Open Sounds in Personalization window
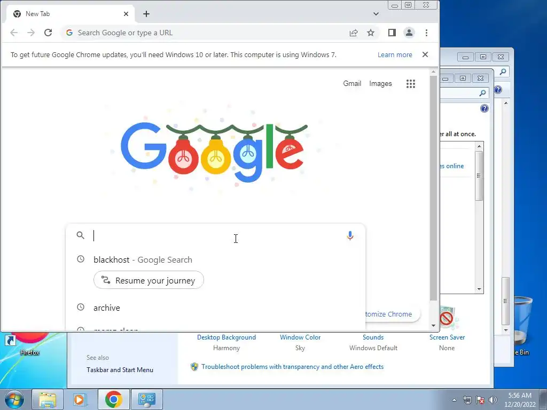The height and width of the screenshot is (410, 547). tap(373, 337)
